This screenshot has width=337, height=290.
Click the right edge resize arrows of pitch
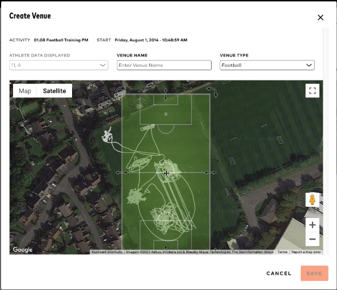(210, 172)
